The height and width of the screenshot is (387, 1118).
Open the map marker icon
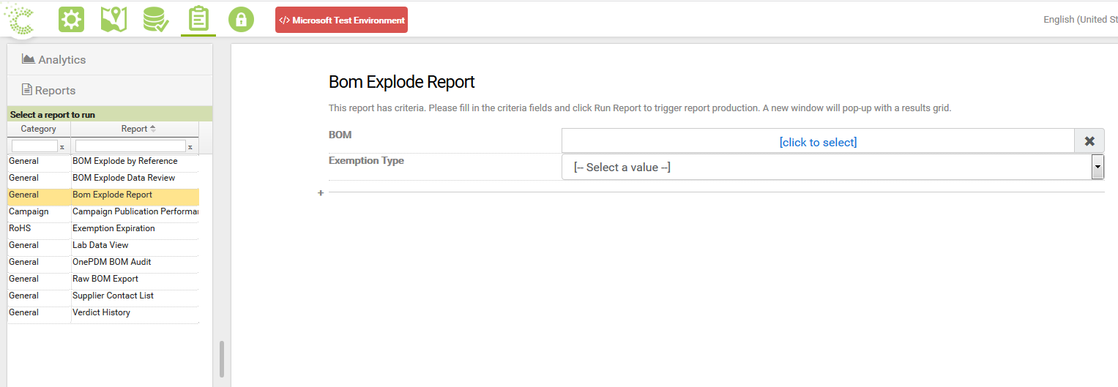(x=113, y=20)
